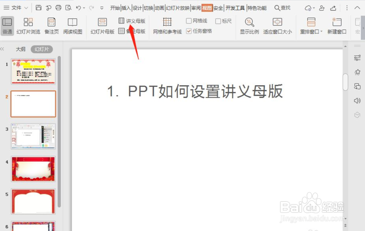Image resolution: width=365 pixels, height=231 pixels.
Task: Open 幻灯片母版
Action: tap(102, 26)
